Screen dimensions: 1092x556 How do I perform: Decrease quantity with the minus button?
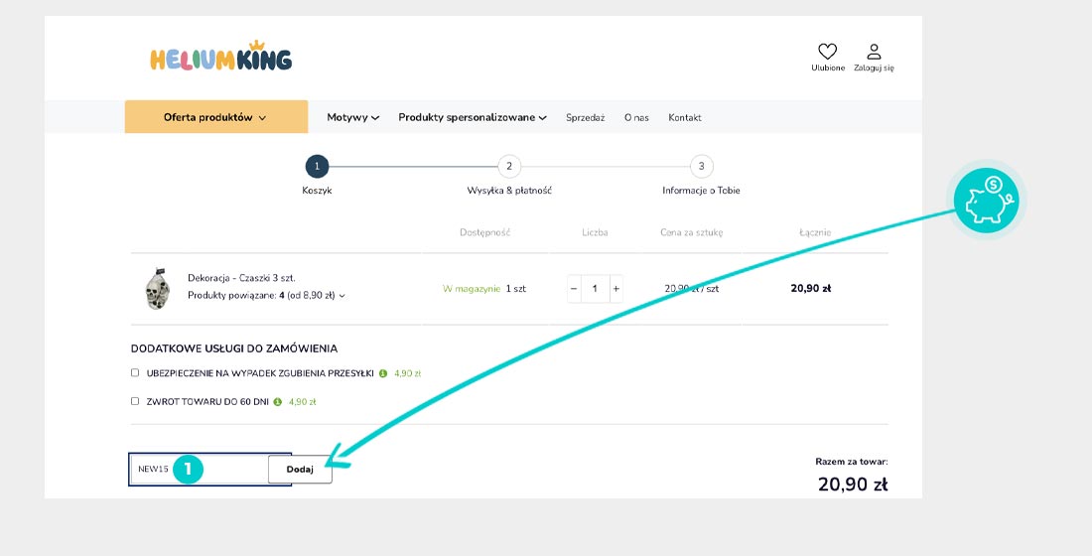574,289
